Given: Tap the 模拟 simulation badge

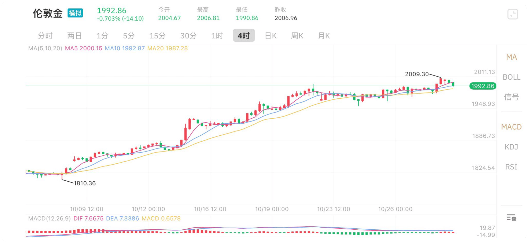Looking at the screenshot, I should pos(75,13).
